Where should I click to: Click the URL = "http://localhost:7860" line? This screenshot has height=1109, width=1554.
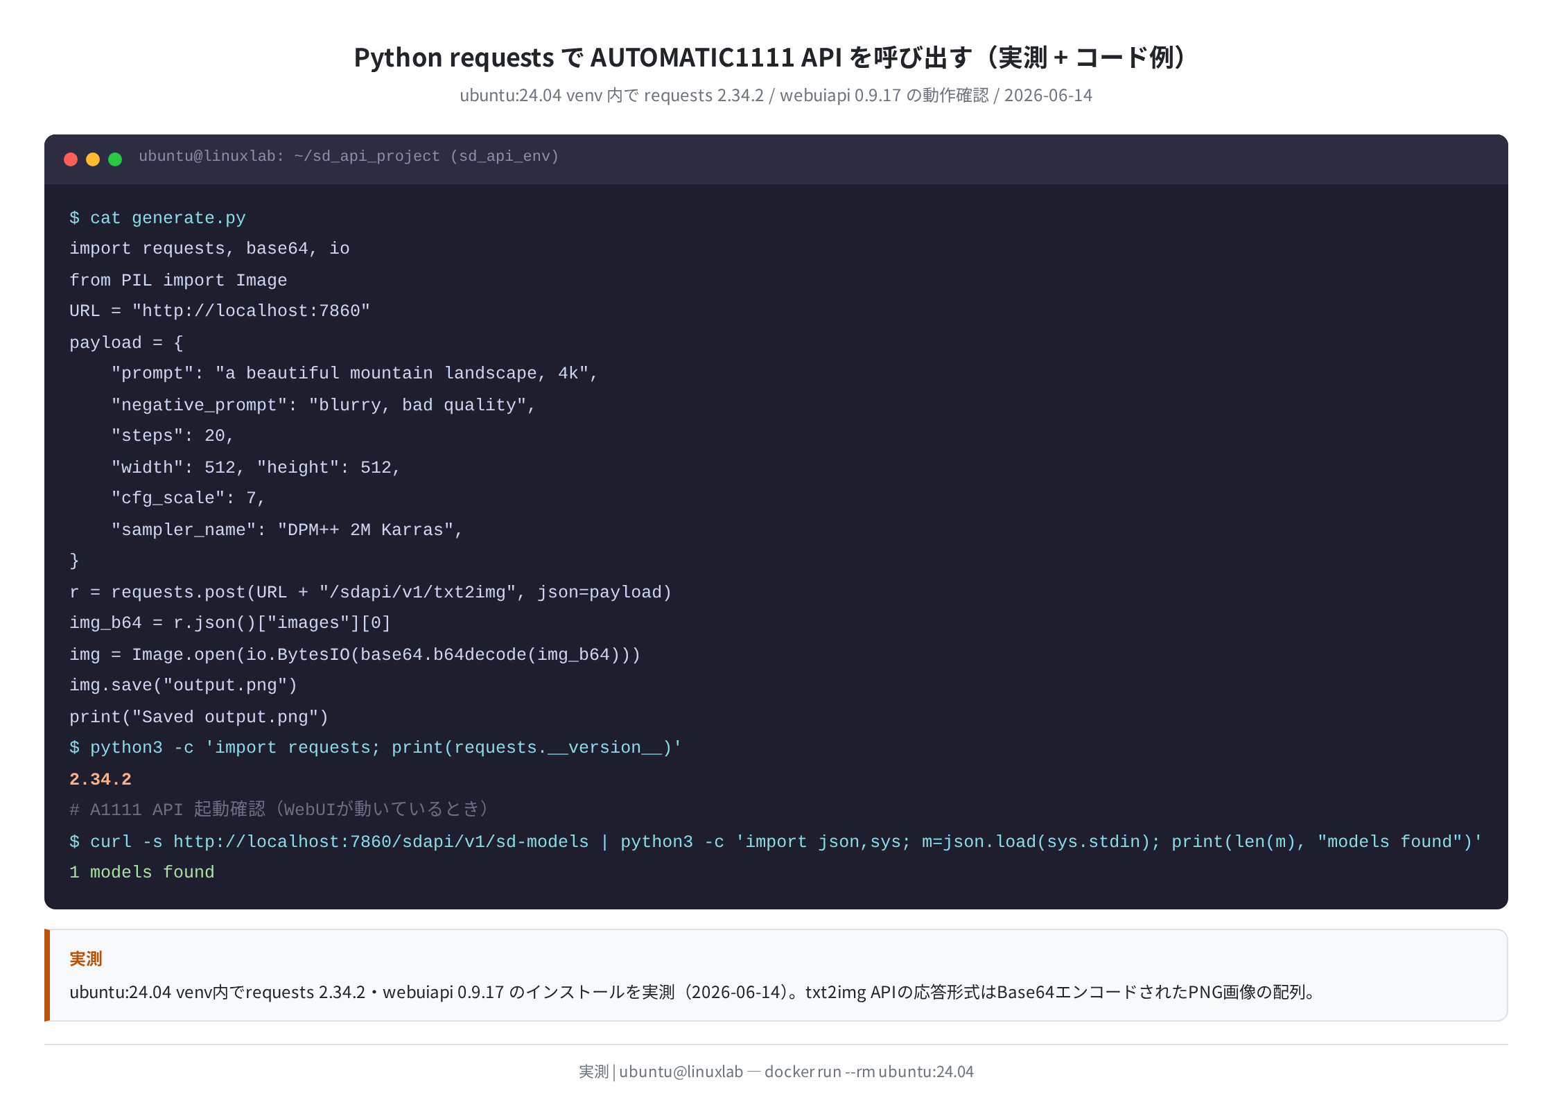point(220,311)
